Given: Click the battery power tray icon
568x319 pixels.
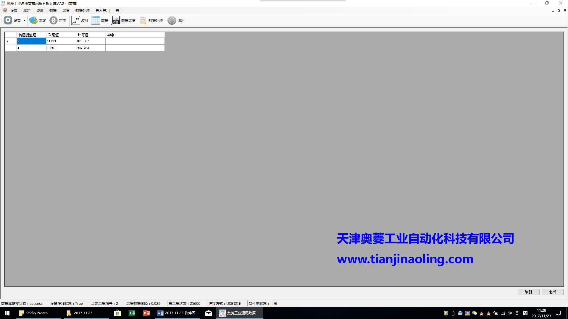Looking at the screenshot, I should [496, 313].
